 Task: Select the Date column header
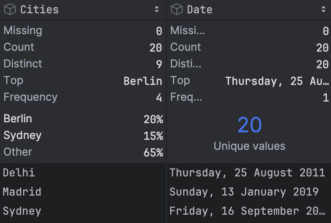point(249,10)
